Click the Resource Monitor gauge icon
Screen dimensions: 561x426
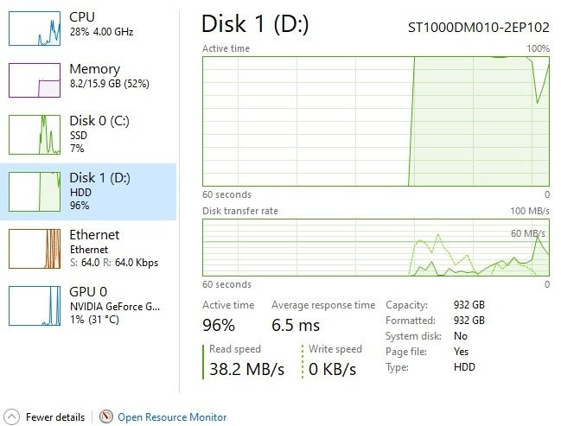click(106, 417)
